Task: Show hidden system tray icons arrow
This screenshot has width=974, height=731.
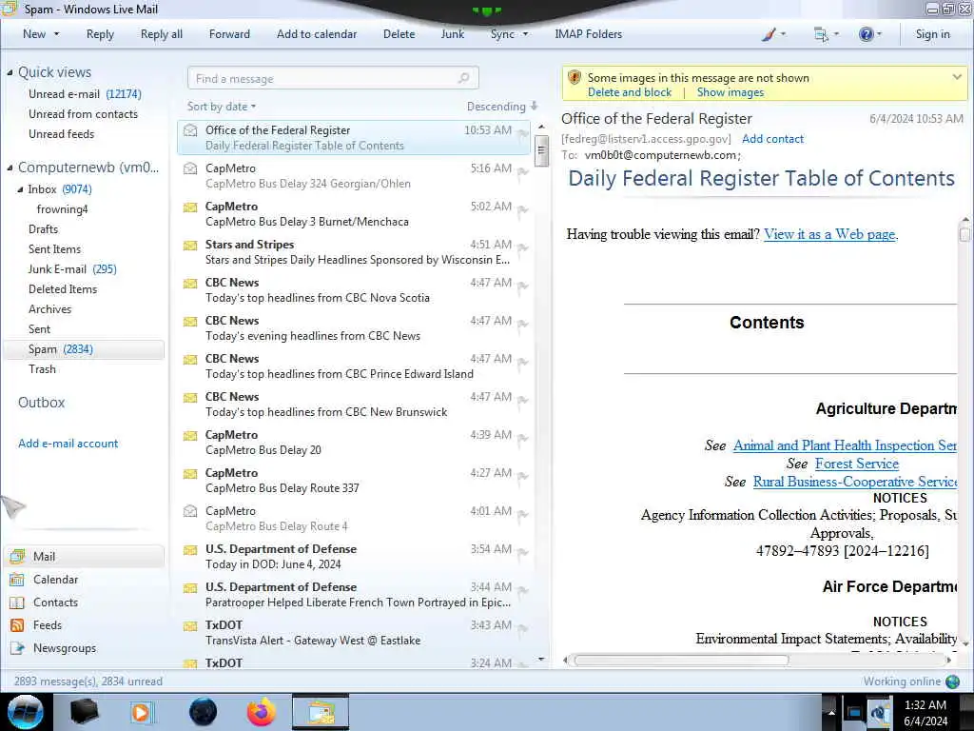Action: [x=830, y=712]
